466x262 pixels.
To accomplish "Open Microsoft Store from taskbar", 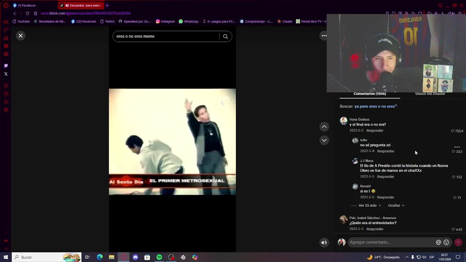I will pos(147,257).
